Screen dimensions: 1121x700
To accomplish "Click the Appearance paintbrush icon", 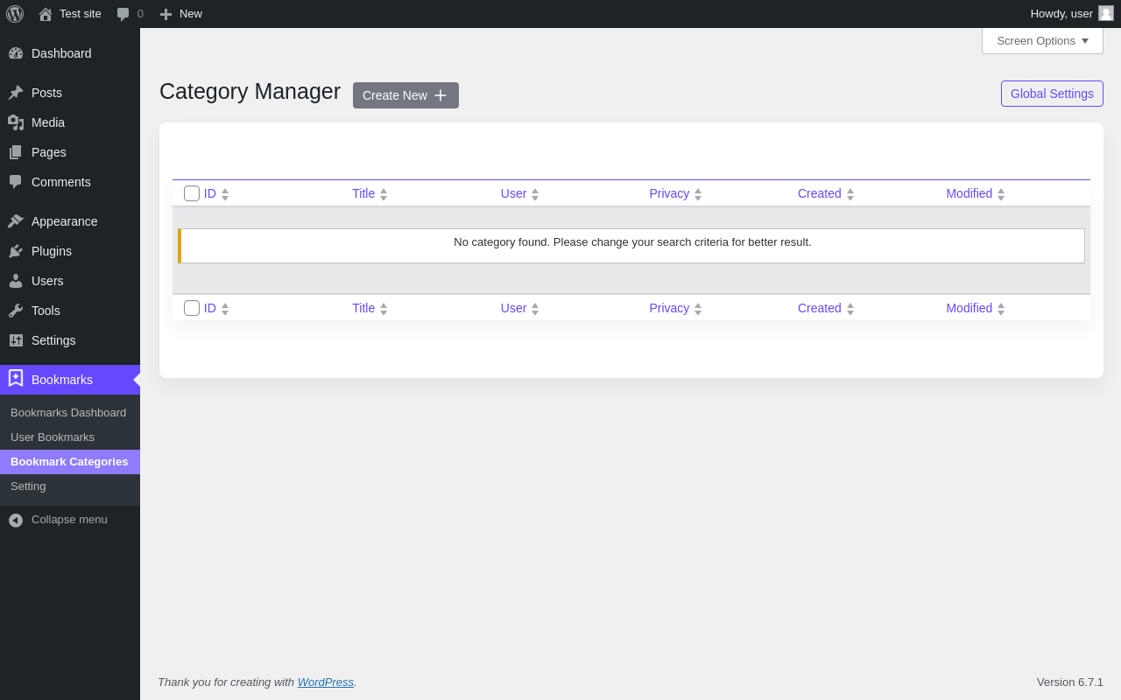I will 16,221.
